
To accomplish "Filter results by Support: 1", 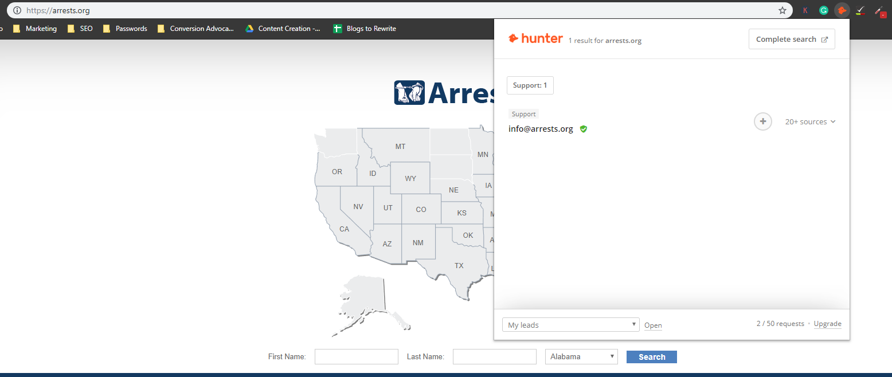I will pos(530,85).
